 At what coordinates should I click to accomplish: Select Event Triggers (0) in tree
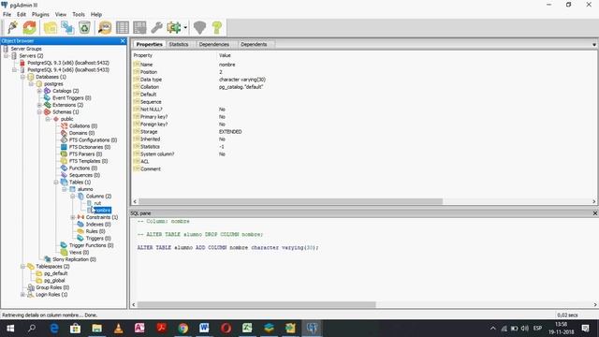72,97
